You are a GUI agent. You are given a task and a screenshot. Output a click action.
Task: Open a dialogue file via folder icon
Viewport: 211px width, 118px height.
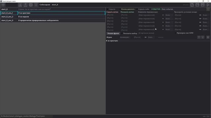[197, 5]
